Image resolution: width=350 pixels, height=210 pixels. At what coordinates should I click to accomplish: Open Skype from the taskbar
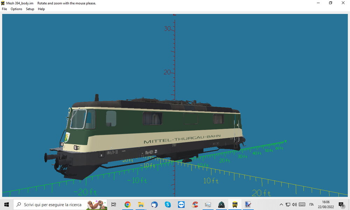pos(168,204)
